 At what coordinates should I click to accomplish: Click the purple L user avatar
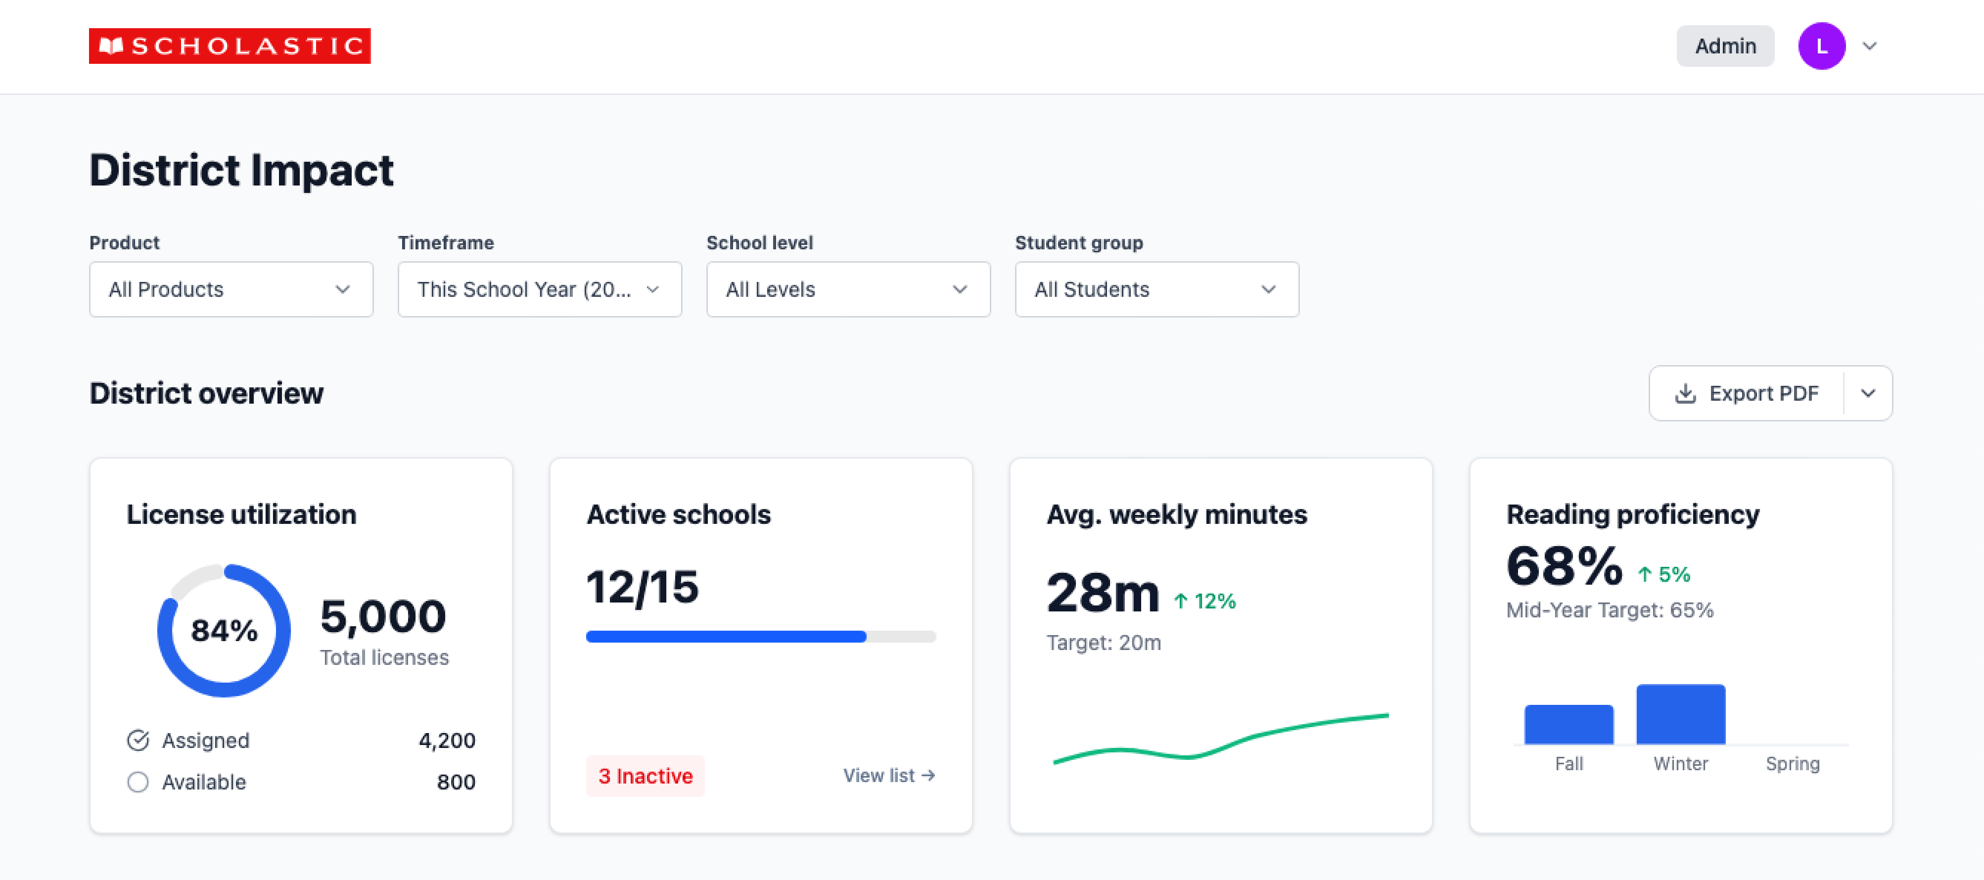pos(1821,46)
